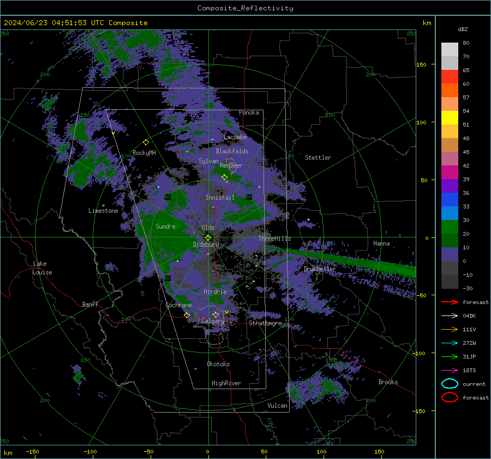
Task: Select the orange 57–60 dBZ swatch
Action: click(x=450, y=91)
